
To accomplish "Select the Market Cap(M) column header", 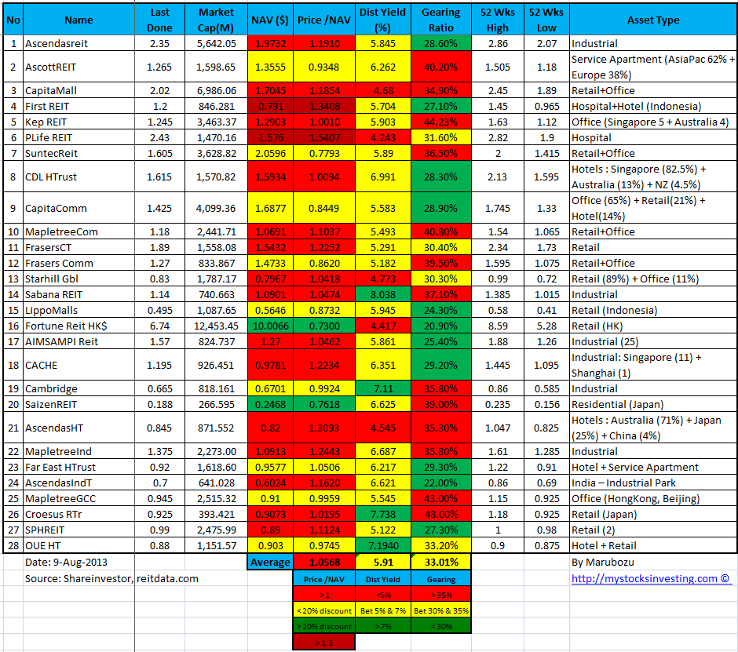I will coord(216,20).
